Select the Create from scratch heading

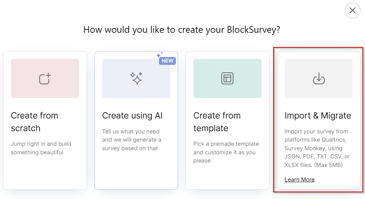click(x=34, y=122)
